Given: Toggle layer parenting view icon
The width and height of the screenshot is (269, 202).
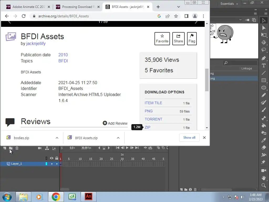Looking at the screenshot, I should (x=47, y=148).
